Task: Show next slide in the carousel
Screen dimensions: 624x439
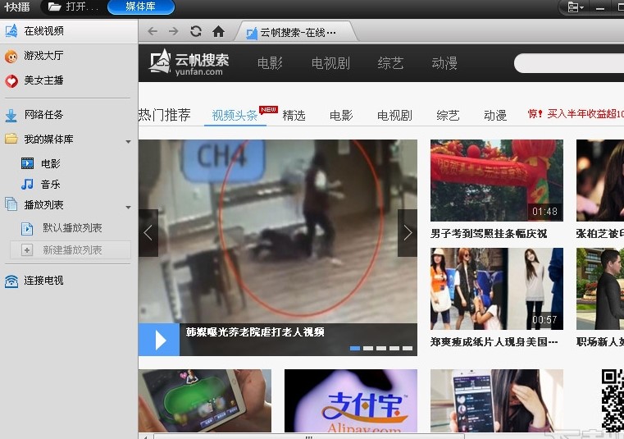Action: pyautogui.click(x=408, y=233)
